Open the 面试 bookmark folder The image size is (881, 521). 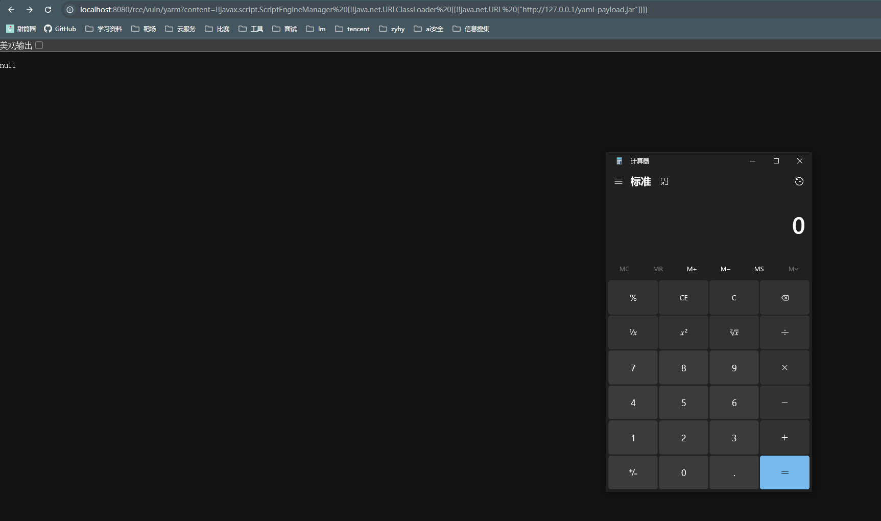point(284,29)
